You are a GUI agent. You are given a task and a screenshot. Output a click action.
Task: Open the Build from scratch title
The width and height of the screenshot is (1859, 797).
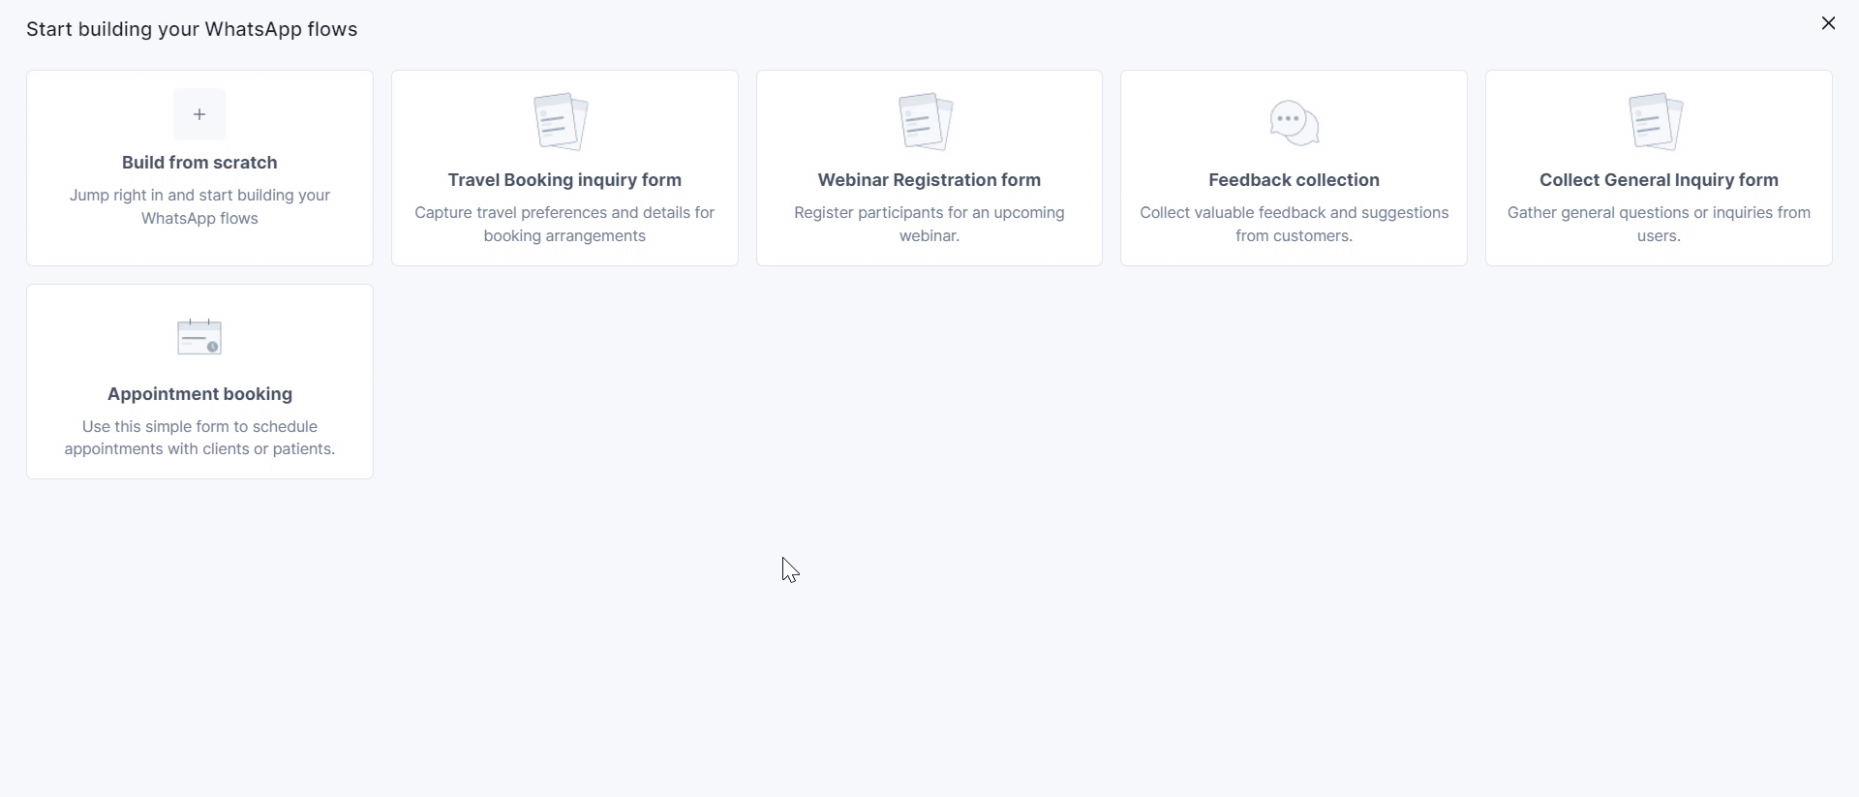(x=199, y=163)
